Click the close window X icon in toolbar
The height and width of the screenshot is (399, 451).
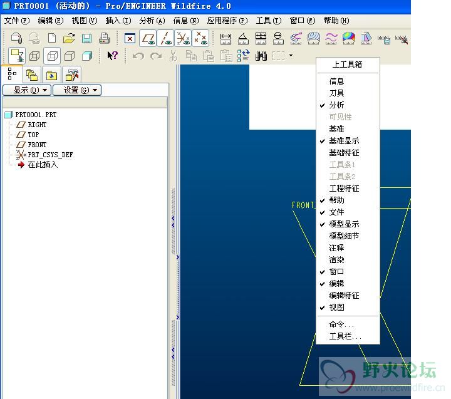tap(130, 38)
